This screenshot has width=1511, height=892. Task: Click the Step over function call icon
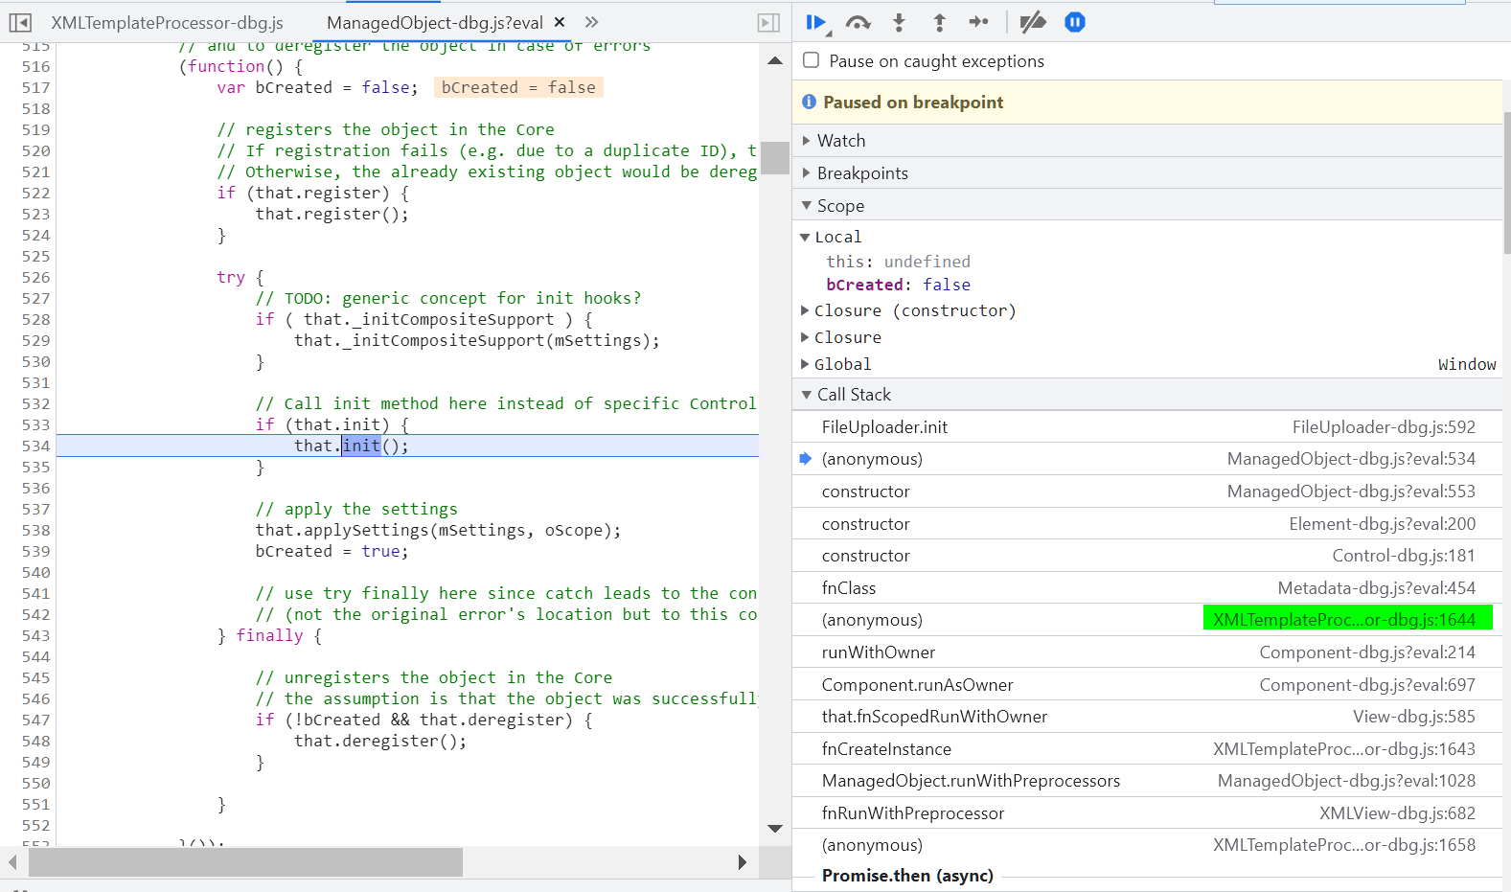click(x=858, y=22)
